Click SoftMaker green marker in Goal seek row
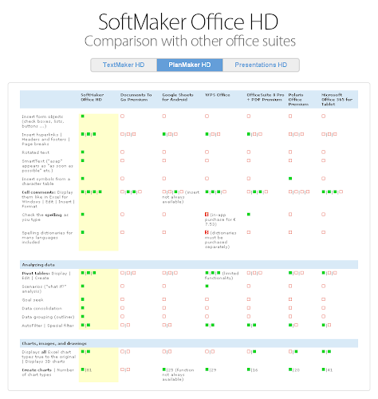The image size is (378, 399). pyautogui.click(x=83, y=299)
